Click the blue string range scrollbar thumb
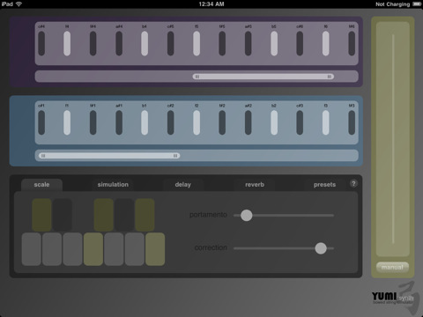Image resolution: width=423 pixels, height=317 pixels. pyautogui.click(x=109, y=156)
